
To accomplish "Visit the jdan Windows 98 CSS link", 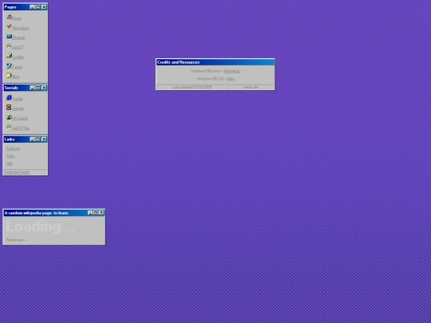I will click(x=231, y=79).
